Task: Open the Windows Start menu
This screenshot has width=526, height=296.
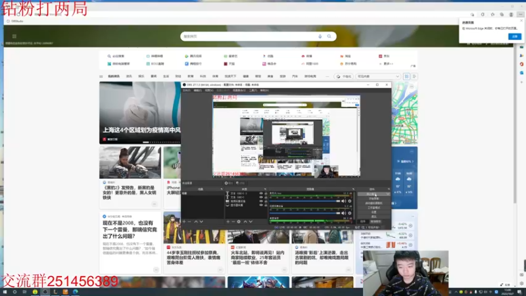Action: click(x=5, y=292)
